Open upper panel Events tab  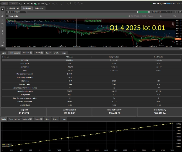(x=56, y=53)
